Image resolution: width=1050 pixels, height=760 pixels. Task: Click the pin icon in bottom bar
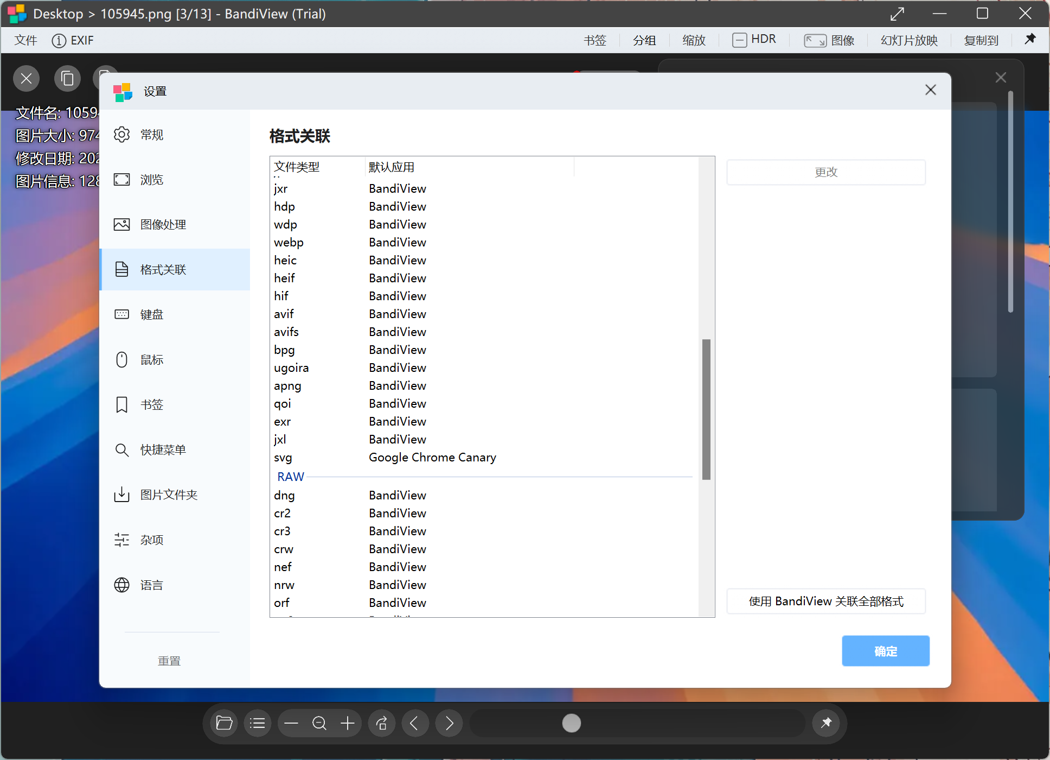[826, 723]
